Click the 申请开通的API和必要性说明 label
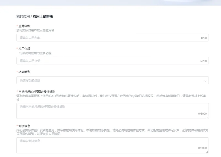221x157 pixels. pyautogui.click(x=37, y=91)
